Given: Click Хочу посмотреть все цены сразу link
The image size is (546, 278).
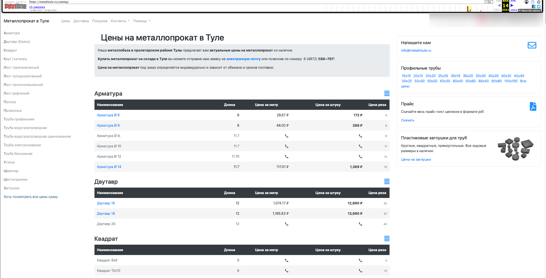Looking at the screenshot, I should tap(31, 197).
